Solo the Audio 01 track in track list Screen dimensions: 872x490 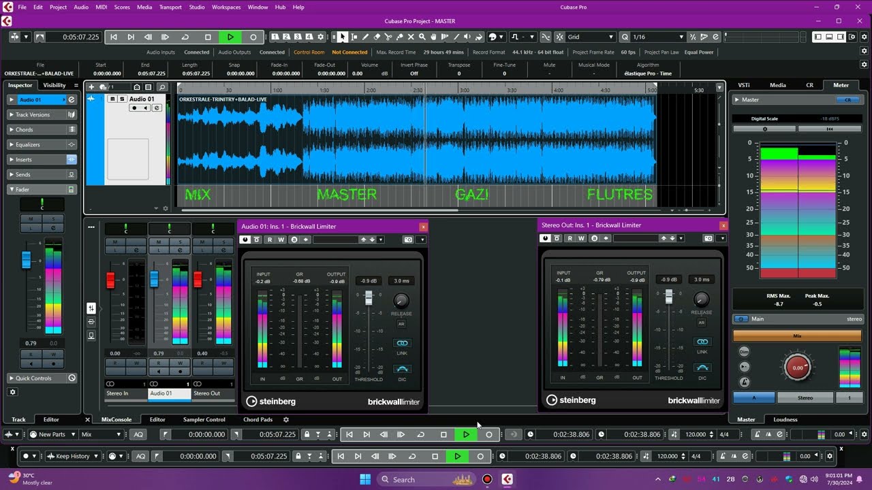point(122,99)
